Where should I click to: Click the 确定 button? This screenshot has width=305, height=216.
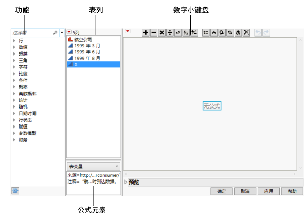click(x=222, y=191)
